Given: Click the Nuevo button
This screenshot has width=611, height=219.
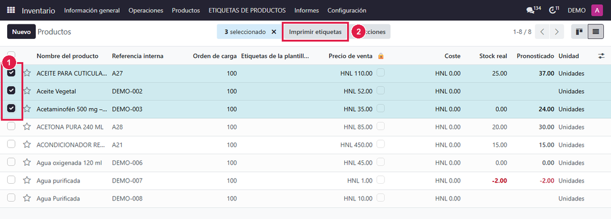Looking at the screenshot, I should pos(21,32).
